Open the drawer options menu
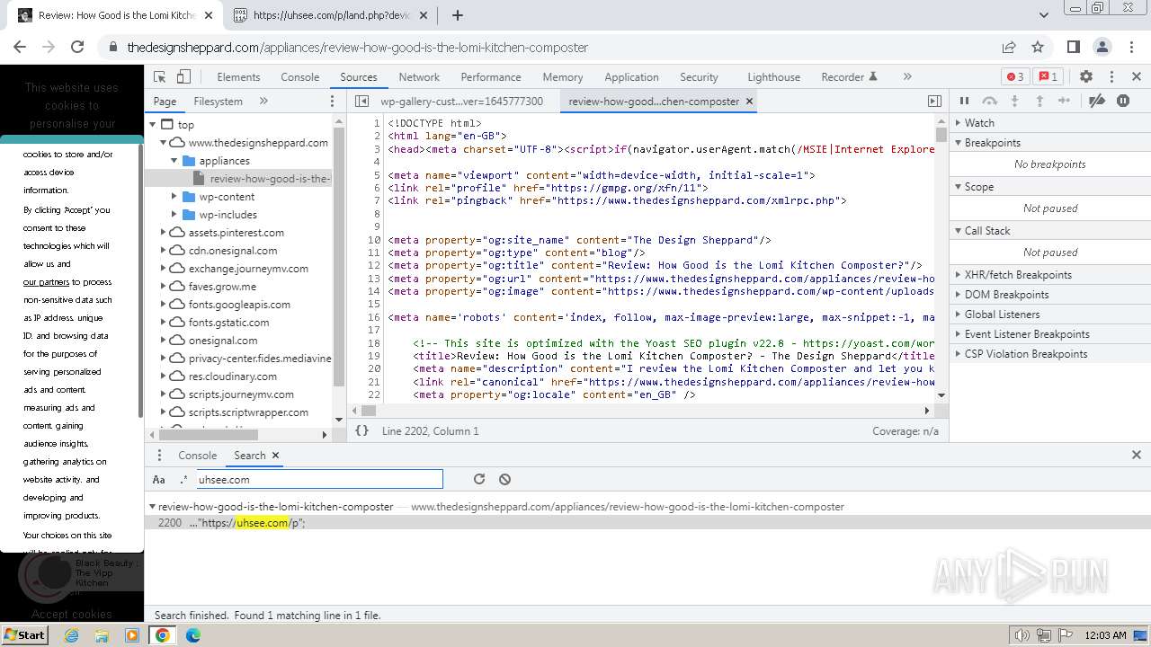Viewport: 1151px width, 647px height. (159, 456)
